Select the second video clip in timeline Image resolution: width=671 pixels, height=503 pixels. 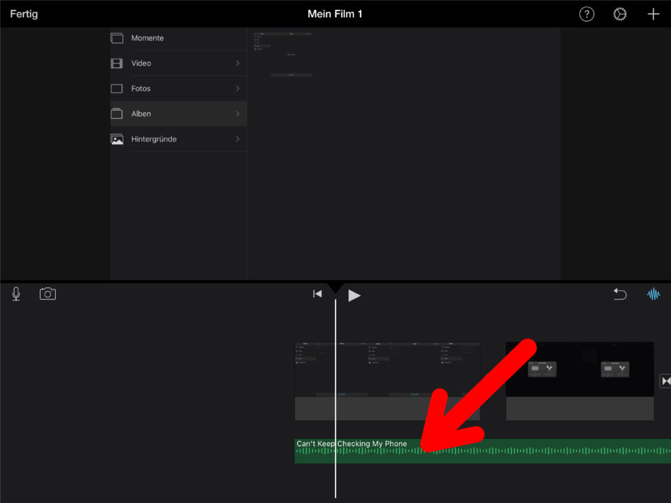click(x=579, y=380)
